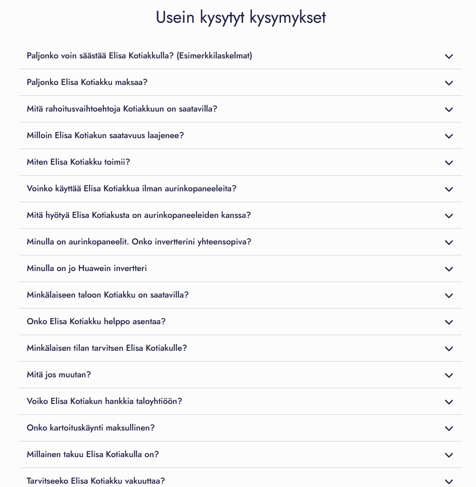Image resolution: width=476 pixels, height=487 pixels.
Task: Expand 'Tarvitseeko Elisa Kotiakku vakuuttaa?' question
Action: click(96, 481)
